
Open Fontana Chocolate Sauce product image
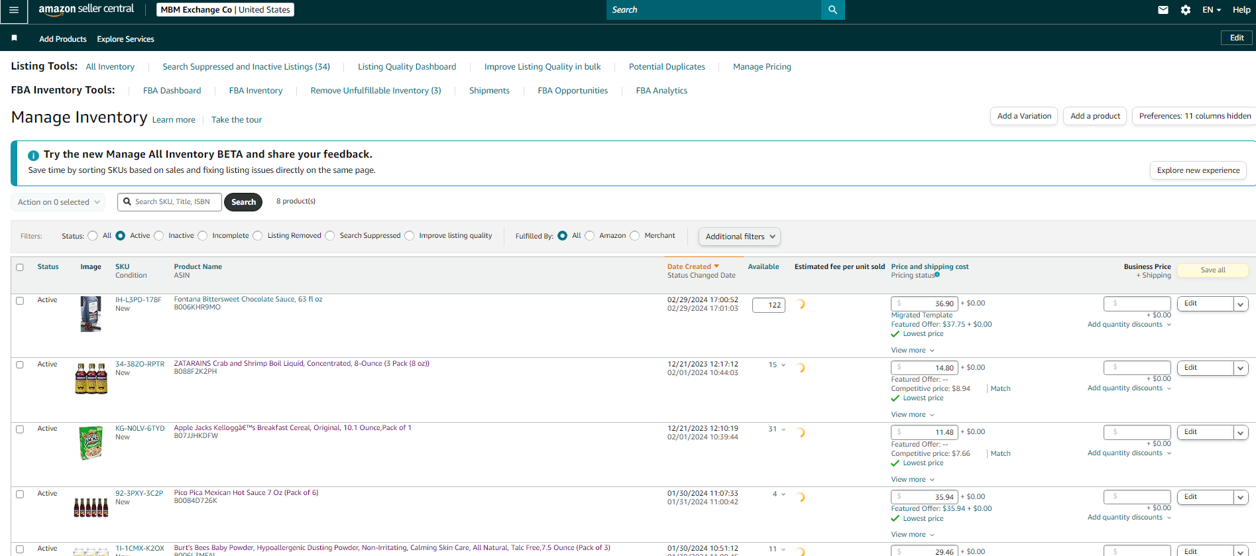tap(91, 313)
